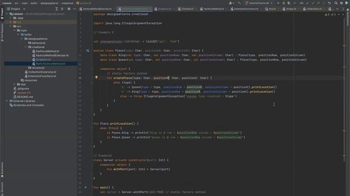
Task: Open the Project view selector dropdown
Action: point(16,9)
